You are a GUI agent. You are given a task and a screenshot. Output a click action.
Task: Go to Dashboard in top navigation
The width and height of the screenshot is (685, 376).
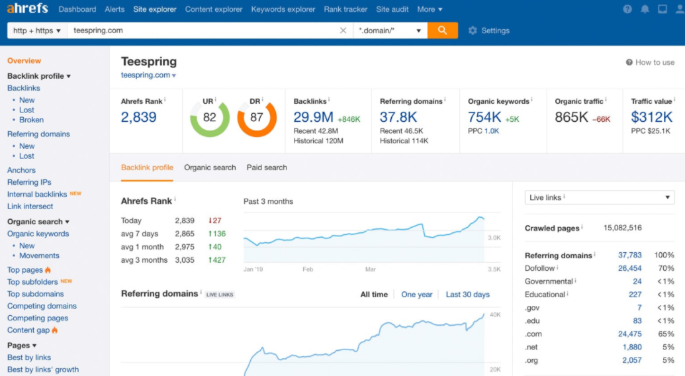point(77,9)
